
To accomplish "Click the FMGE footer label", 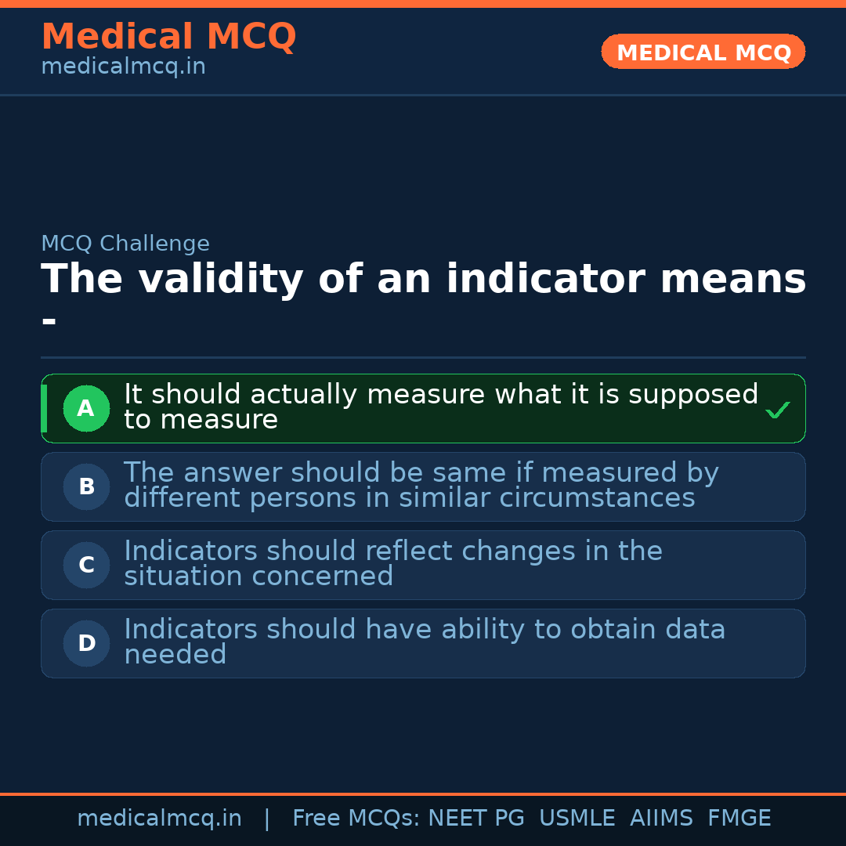I will point(739,819).
